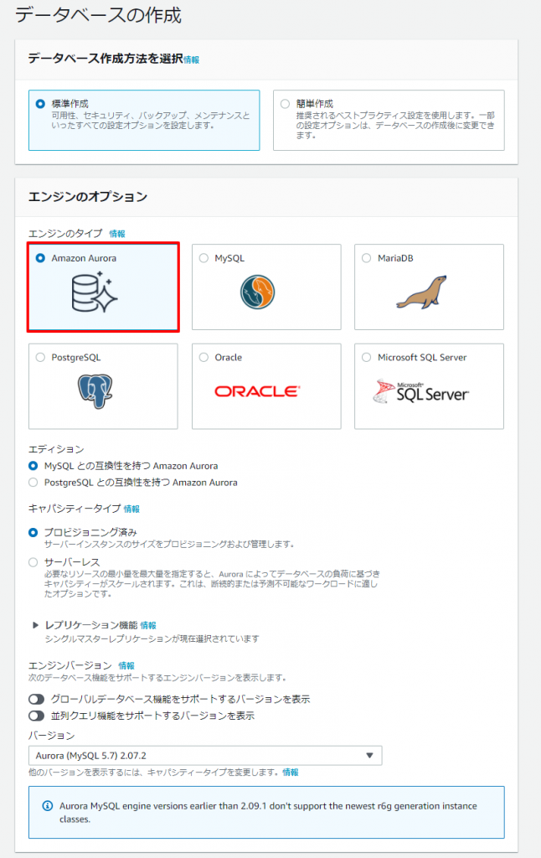
Task: Click the info circle icon in the r6g notice
Action: coord(48,805)
